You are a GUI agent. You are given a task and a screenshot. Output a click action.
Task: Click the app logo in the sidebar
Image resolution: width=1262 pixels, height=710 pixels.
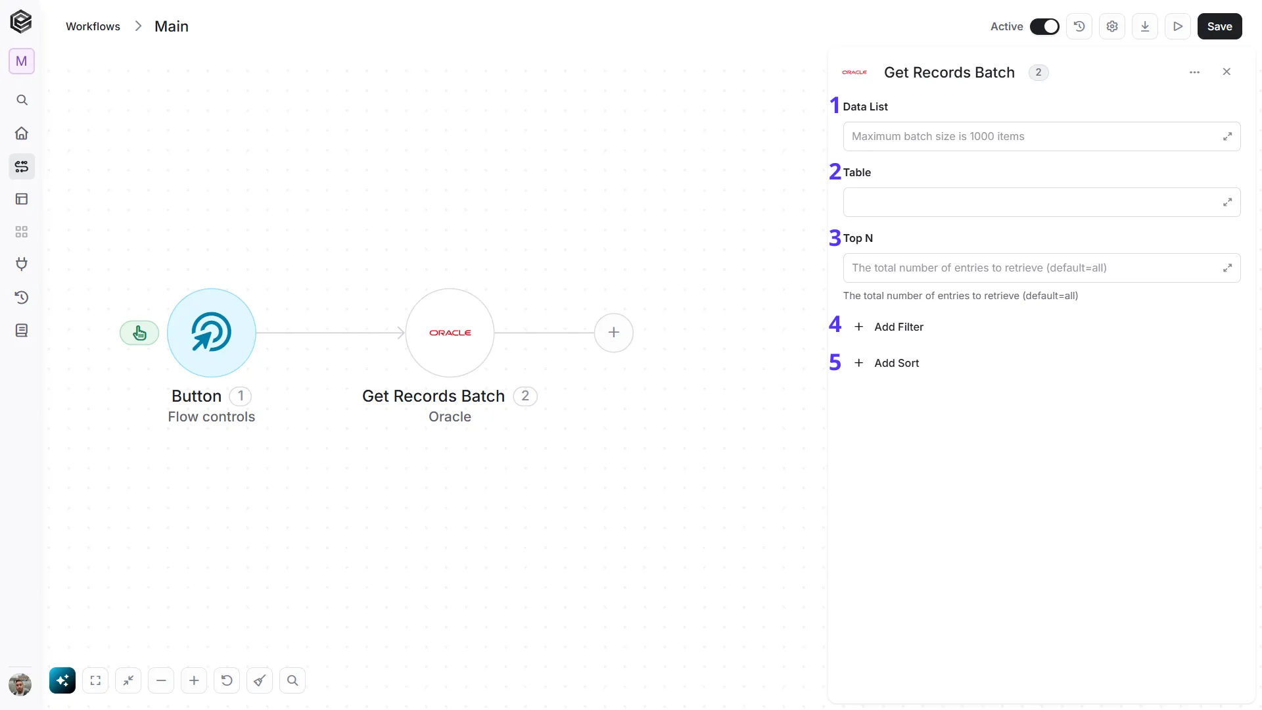pos(21,22)
